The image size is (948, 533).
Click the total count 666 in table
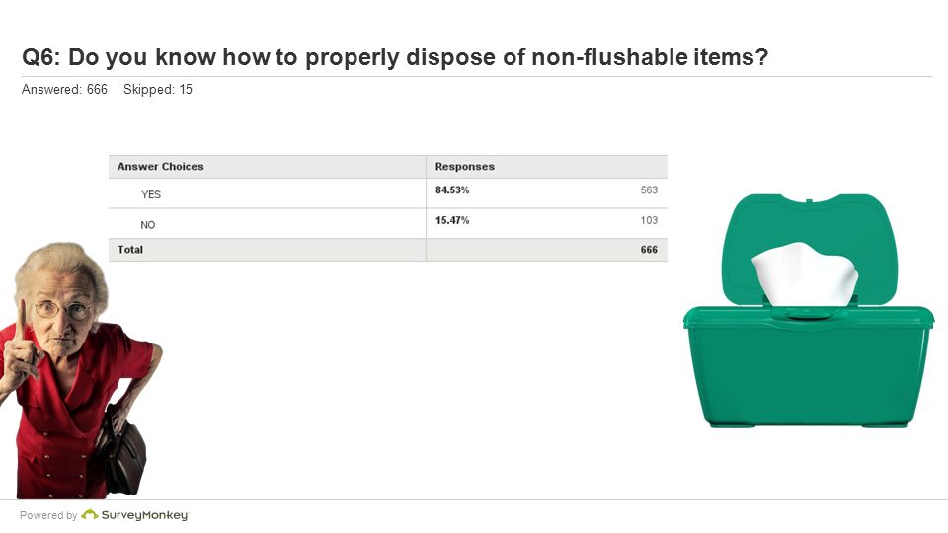point(649,249)
